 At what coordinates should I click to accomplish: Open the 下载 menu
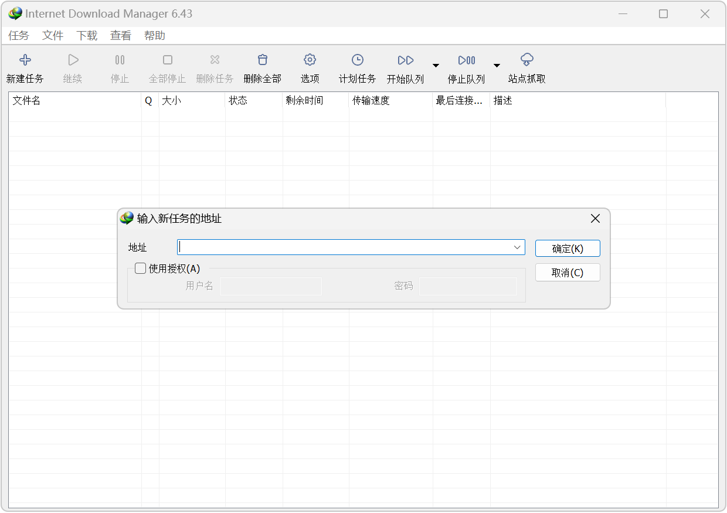[87, 36]
